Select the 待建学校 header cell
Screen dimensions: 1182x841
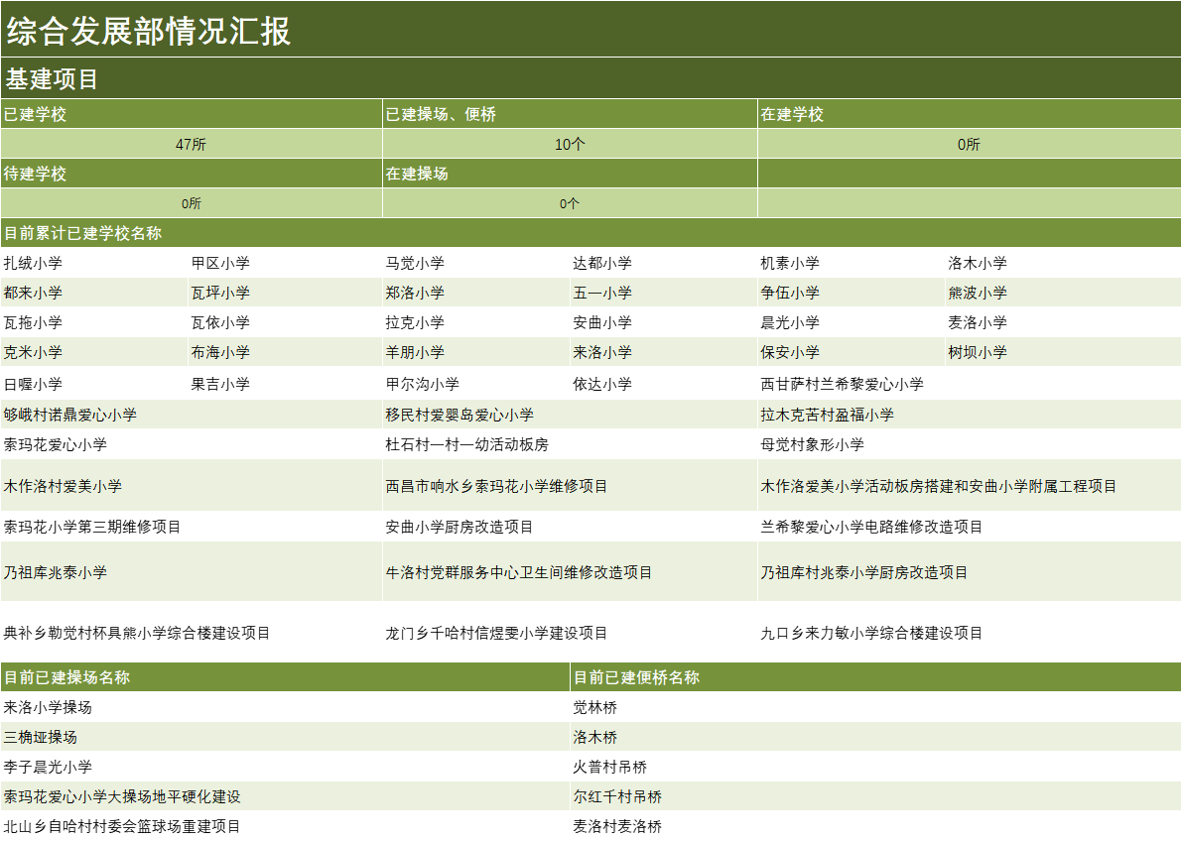(192, 174)
